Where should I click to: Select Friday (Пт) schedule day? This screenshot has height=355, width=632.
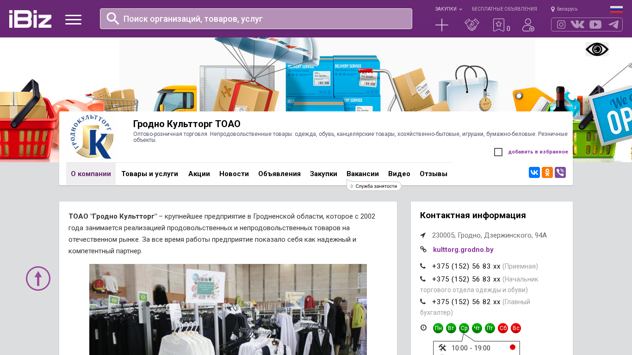(490, 328)
